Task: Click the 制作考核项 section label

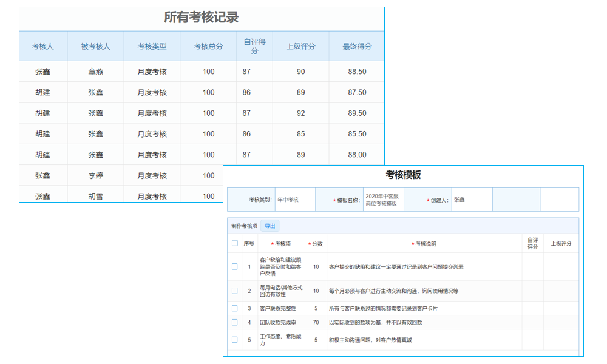Action: pyautogui.click(x=245, y=225)
